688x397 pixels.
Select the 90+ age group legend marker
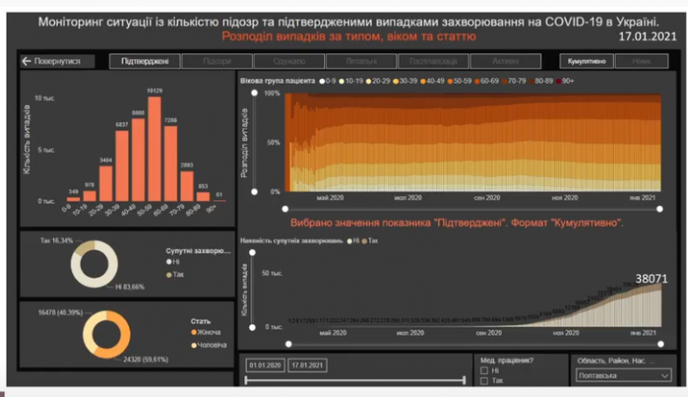tap(558, 81)
